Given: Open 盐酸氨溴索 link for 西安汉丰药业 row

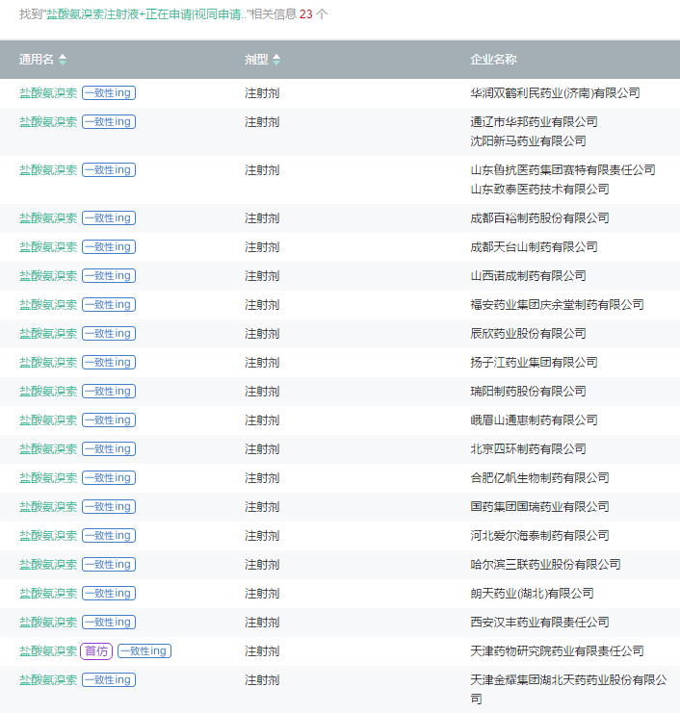Looking at the screenshot, I should click(x=48, y=623).
